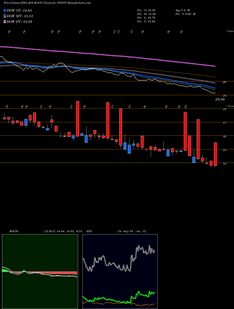Click the price axis label 17
Image resolution: width=234 pixels, height=309 pixels.
pyautogui.click(x=224, y=123)
